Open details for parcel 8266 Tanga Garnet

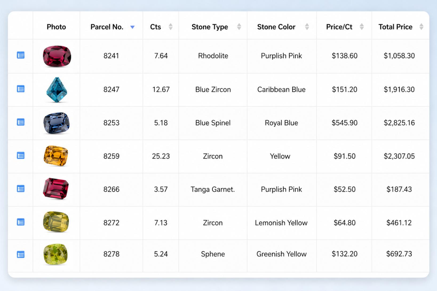click(21, 189)
